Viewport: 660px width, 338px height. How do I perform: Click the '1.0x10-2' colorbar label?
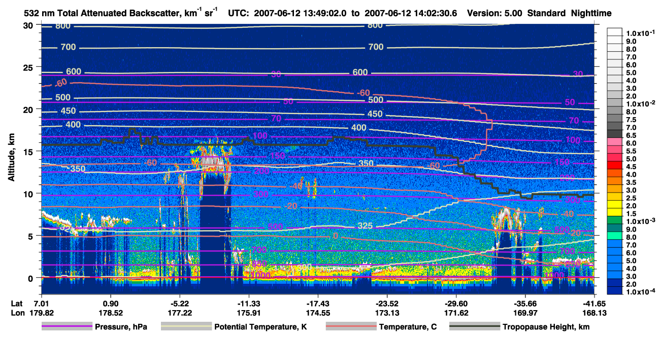tap(641, 104)
